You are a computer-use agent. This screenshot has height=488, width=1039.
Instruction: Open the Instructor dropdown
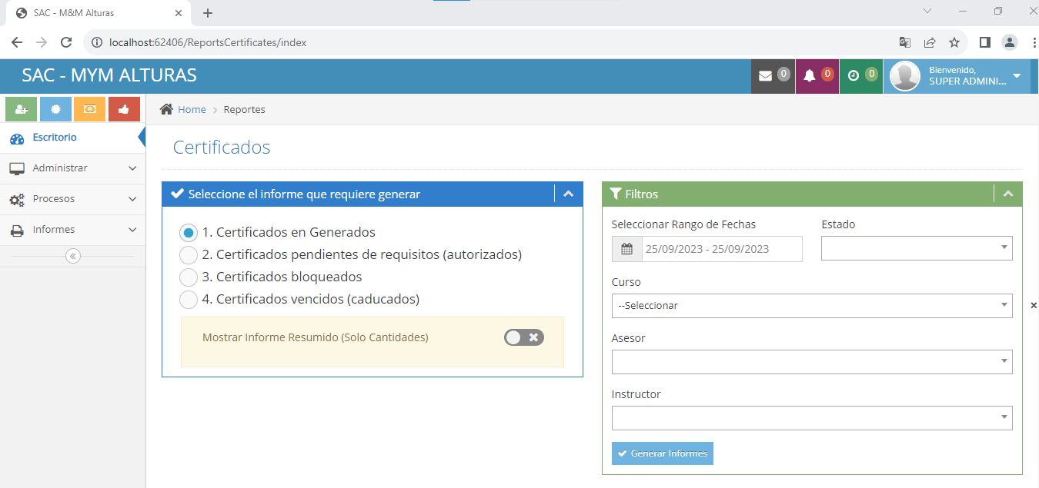point(811,418)
